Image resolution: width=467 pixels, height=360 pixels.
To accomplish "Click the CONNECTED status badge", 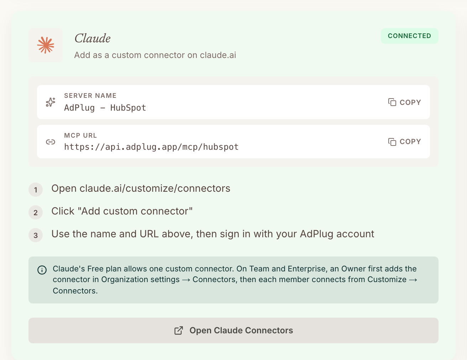I will coord(409,36).
